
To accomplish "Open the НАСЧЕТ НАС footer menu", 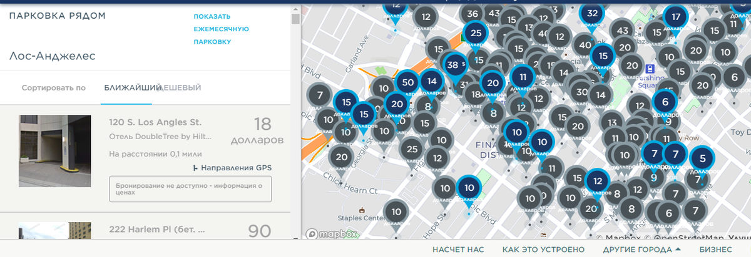I will pos(458,250).
